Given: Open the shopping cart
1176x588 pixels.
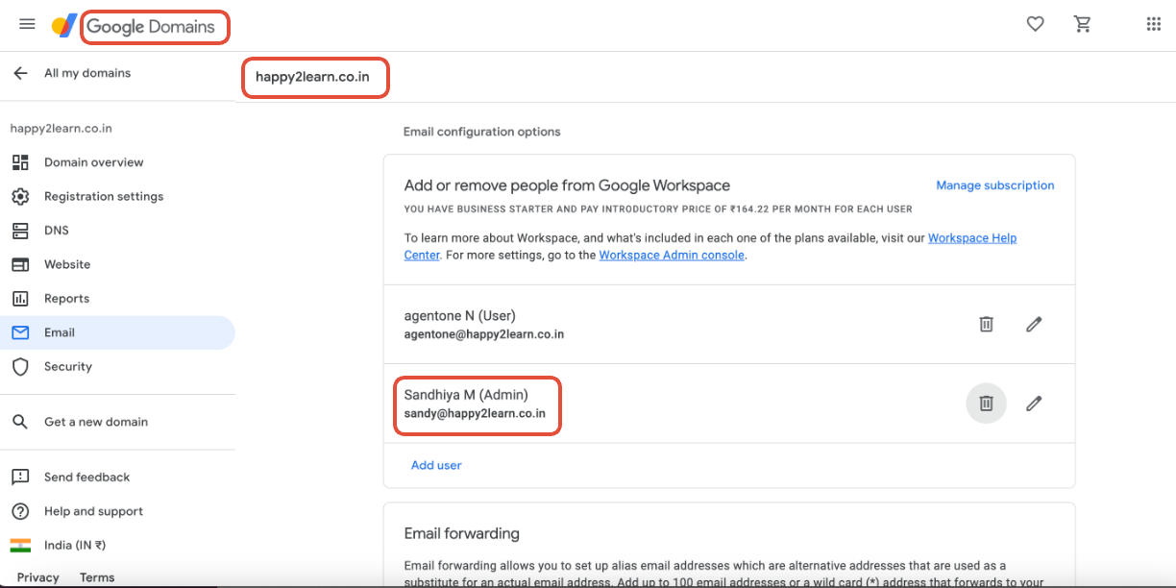Looking at the screenshot, I should 1083,25.
